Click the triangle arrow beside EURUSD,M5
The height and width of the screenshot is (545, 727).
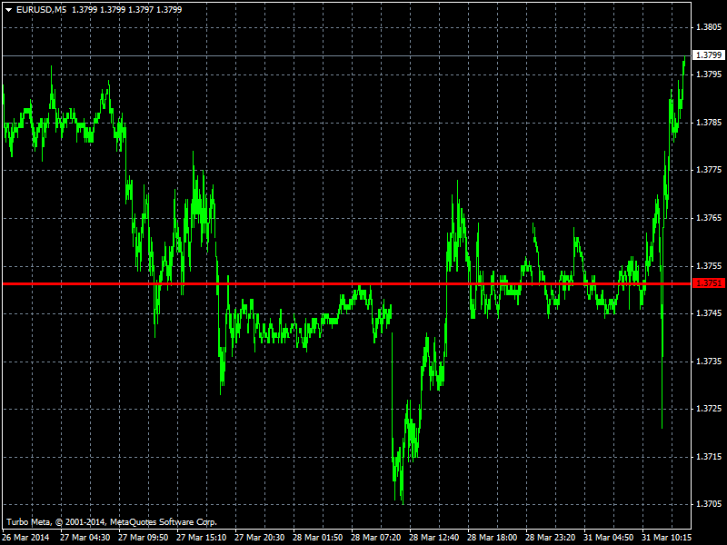(8, 9)
